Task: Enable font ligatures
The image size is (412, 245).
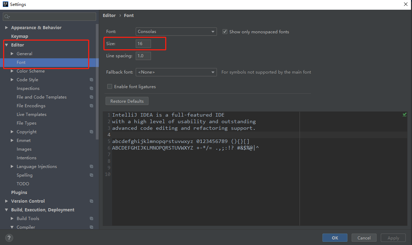Action: coord(110,86)
